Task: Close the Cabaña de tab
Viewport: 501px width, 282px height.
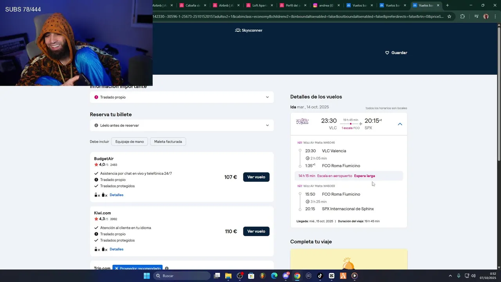Action: click(205, 5)
